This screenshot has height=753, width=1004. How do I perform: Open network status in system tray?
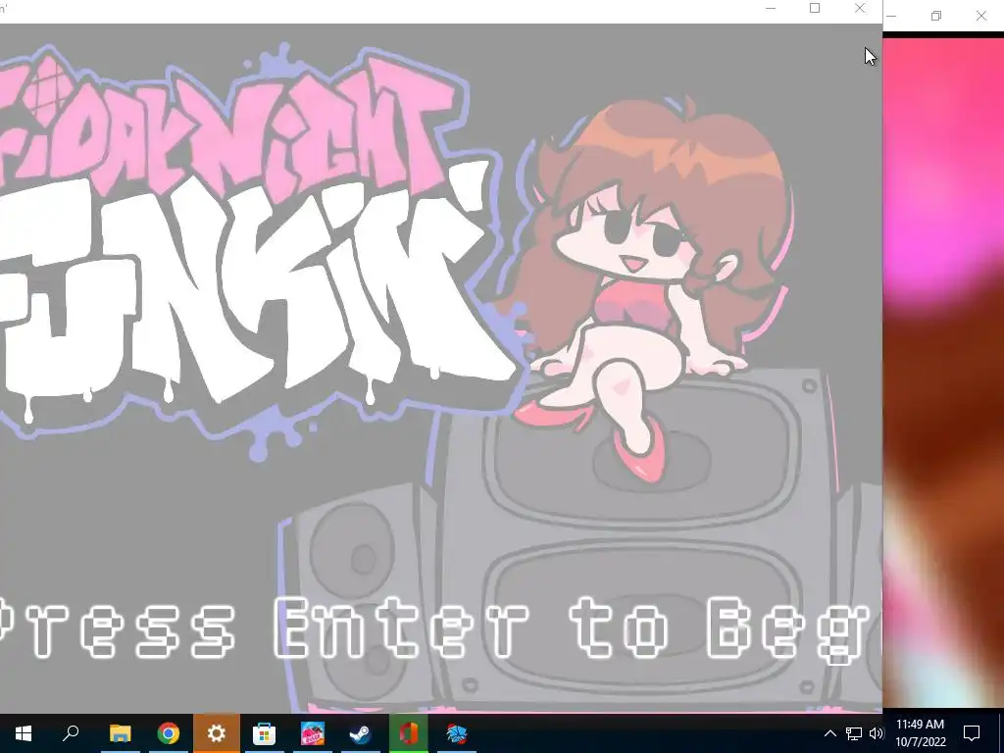(854, 733)
